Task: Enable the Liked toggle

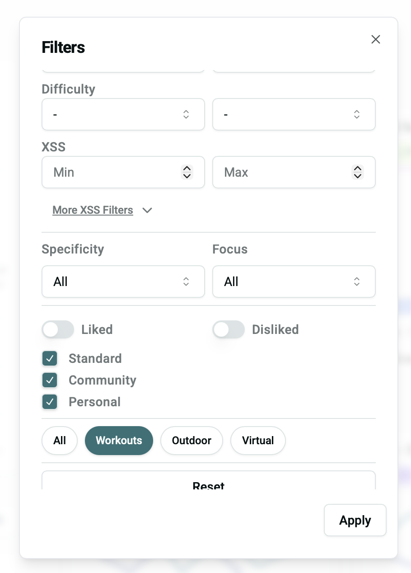Action: tap(58, 329)
